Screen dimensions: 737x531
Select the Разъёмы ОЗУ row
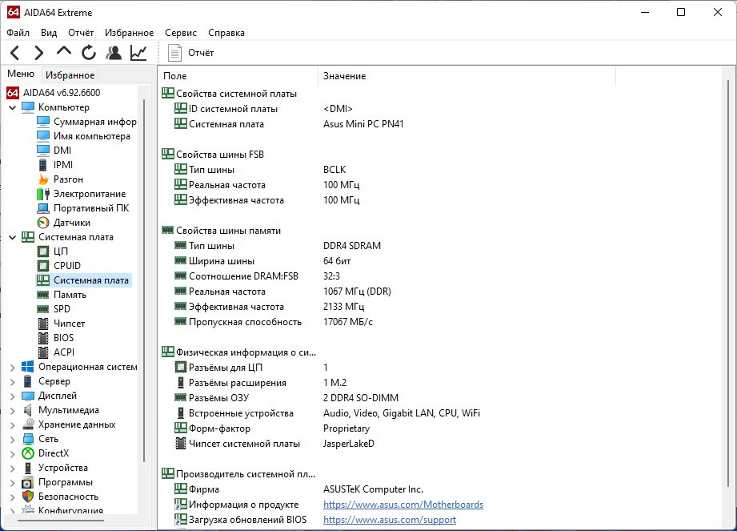tap(286, 398)
